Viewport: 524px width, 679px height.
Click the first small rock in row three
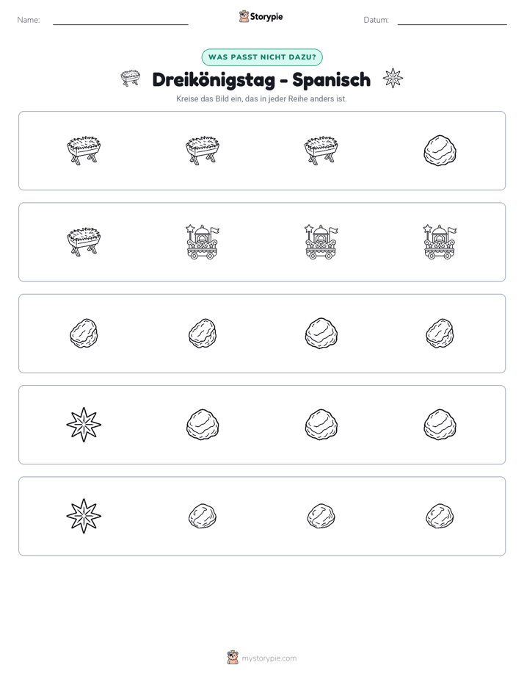(84, 333)
